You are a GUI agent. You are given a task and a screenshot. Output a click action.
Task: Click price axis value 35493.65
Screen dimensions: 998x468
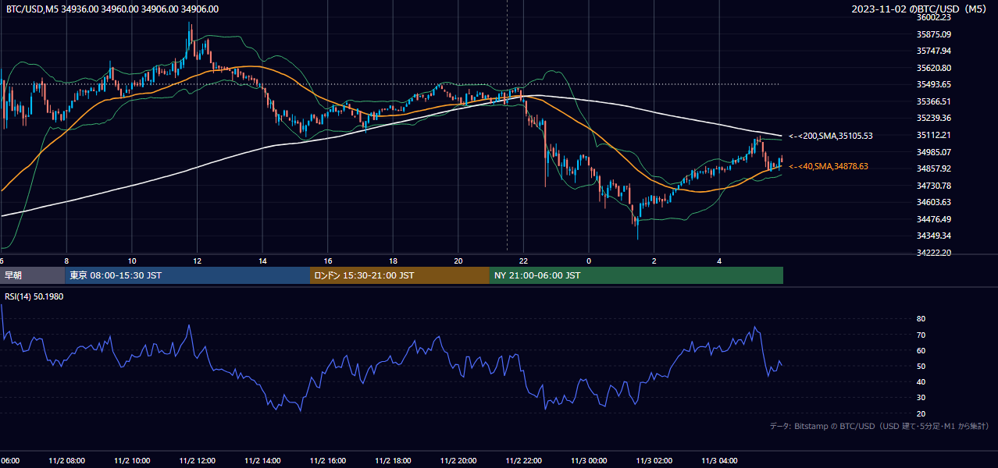934,84
